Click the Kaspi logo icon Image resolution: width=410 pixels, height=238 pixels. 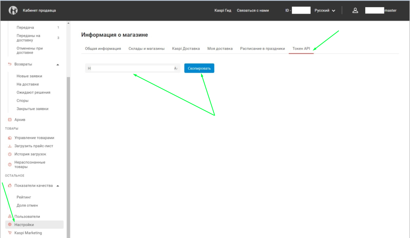click(x=13, y=10)
